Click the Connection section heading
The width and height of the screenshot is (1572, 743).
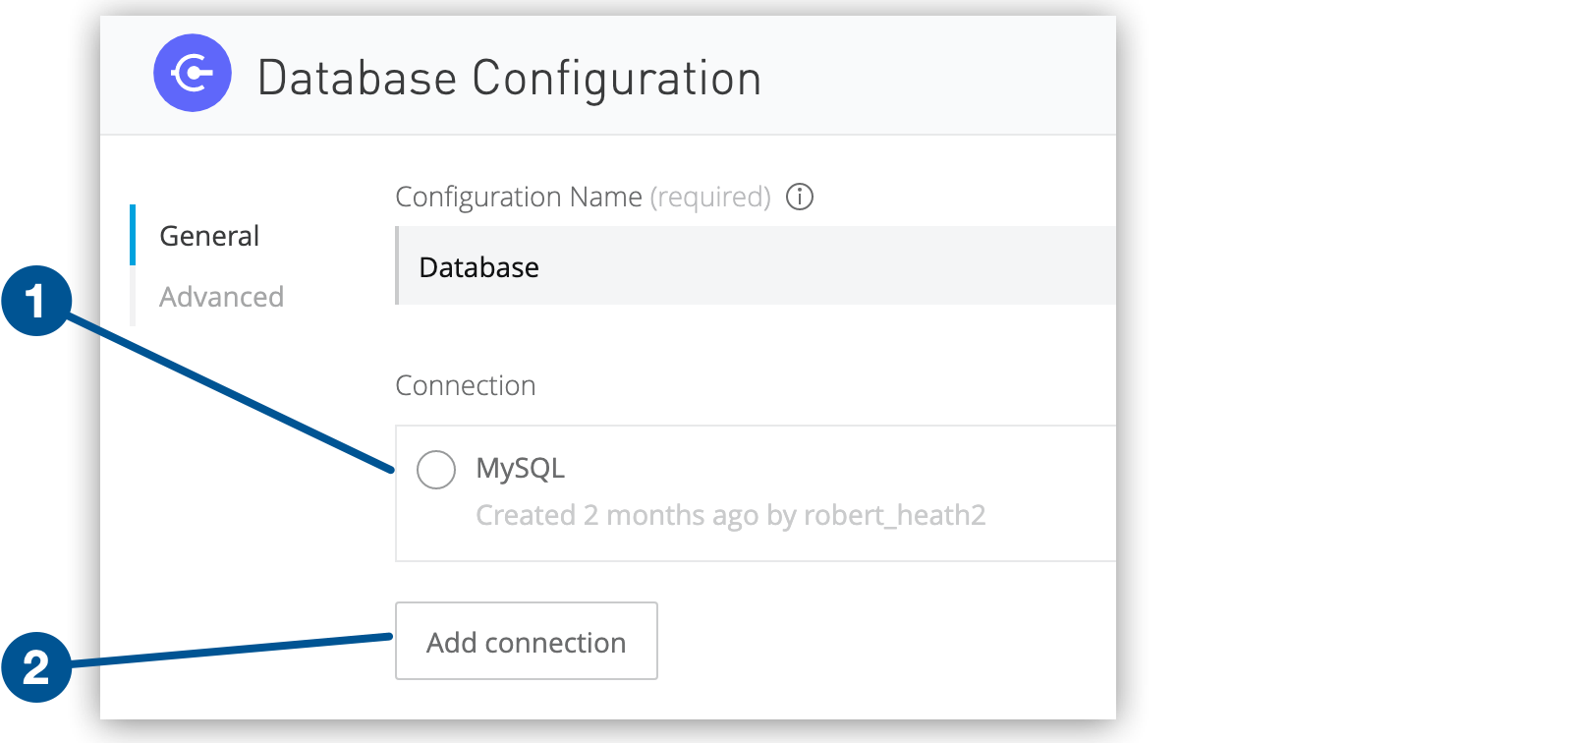pos(465,385)
